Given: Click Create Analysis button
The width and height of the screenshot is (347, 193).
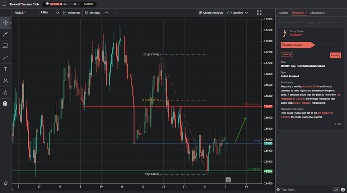Looking at the screenshot, I should click(x=211, y=13).
